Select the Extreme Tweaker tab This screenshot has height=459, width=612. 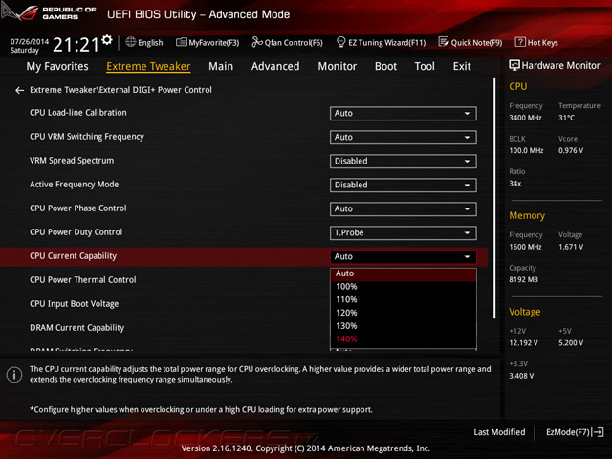coord(148,66)
